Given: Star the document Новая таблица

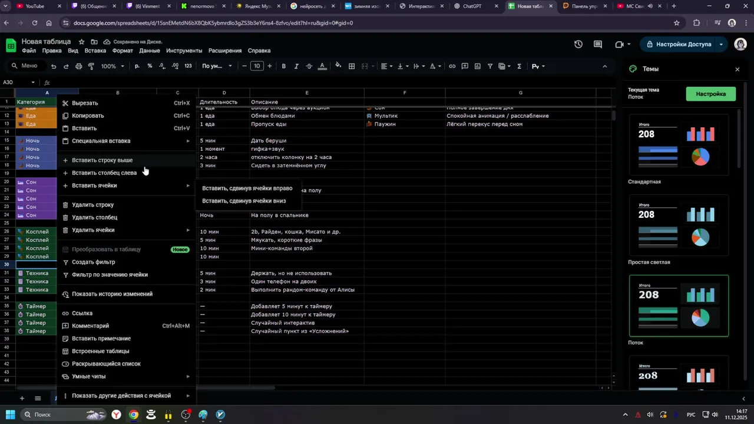Looking at the screenshot, I should coord(81,42).
